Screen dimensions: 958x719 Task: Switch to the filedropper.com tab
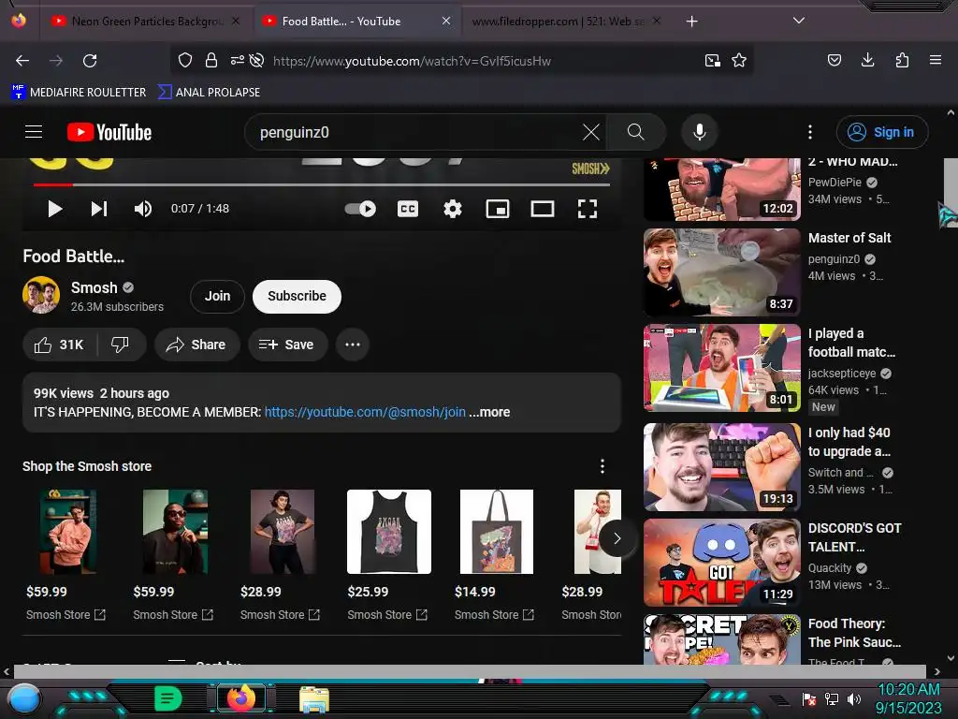click(x=558, y=22)
